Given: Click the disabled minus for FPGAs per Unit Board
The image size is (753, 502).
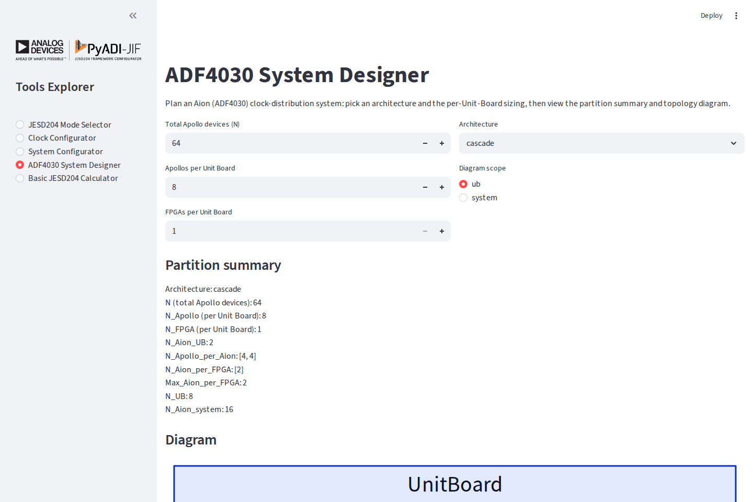Looking at the screenshot, I should (x=425, y=231).
